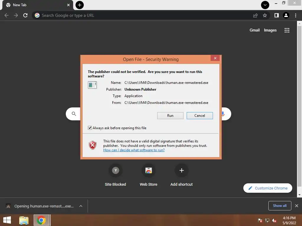Open the Web Store shortcut

pos(149,175)
